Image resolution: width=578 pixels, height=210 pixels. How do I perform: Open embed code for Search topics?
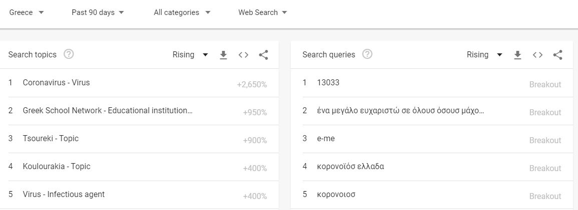[244, 55]
